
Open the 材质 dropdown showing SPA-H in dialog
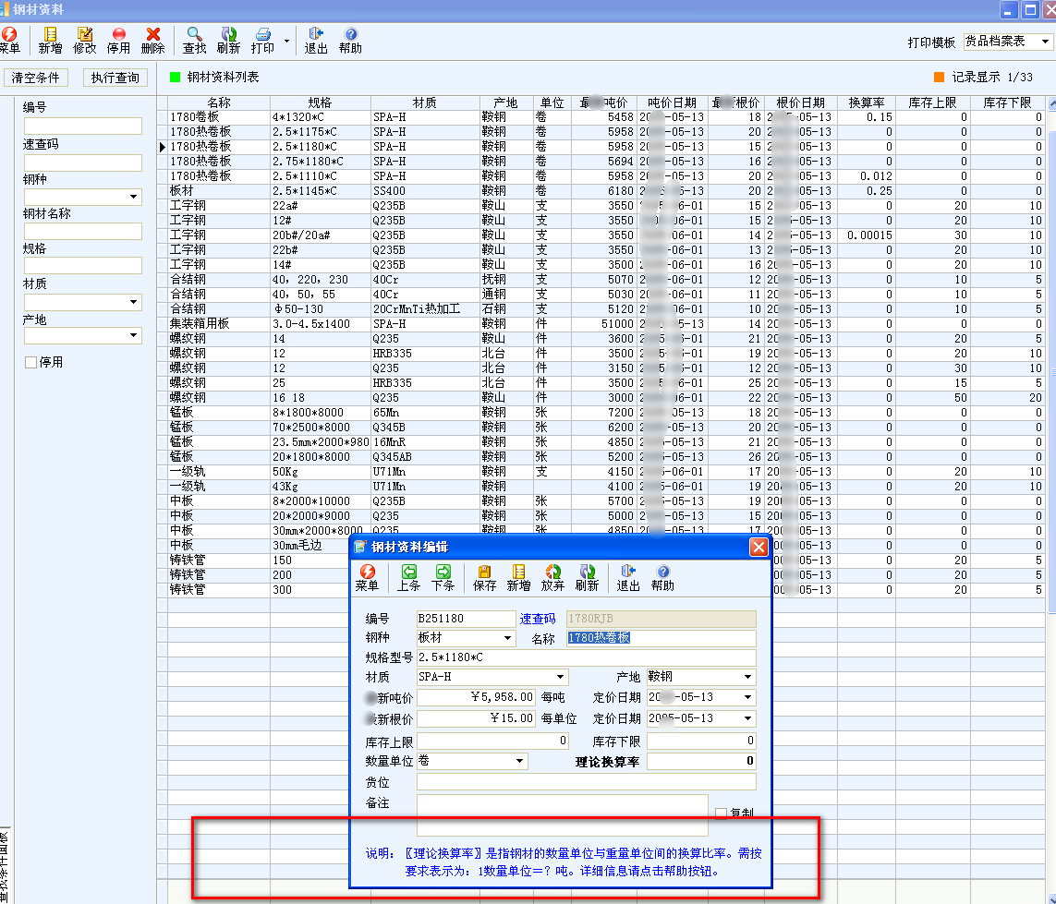560,677
